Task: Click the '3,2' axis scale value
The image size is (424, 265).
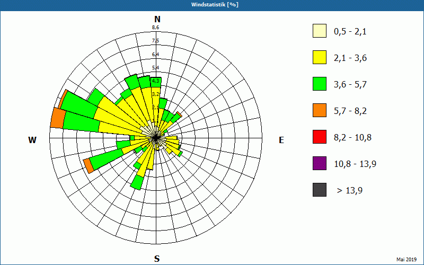Action: coord(155,94)
